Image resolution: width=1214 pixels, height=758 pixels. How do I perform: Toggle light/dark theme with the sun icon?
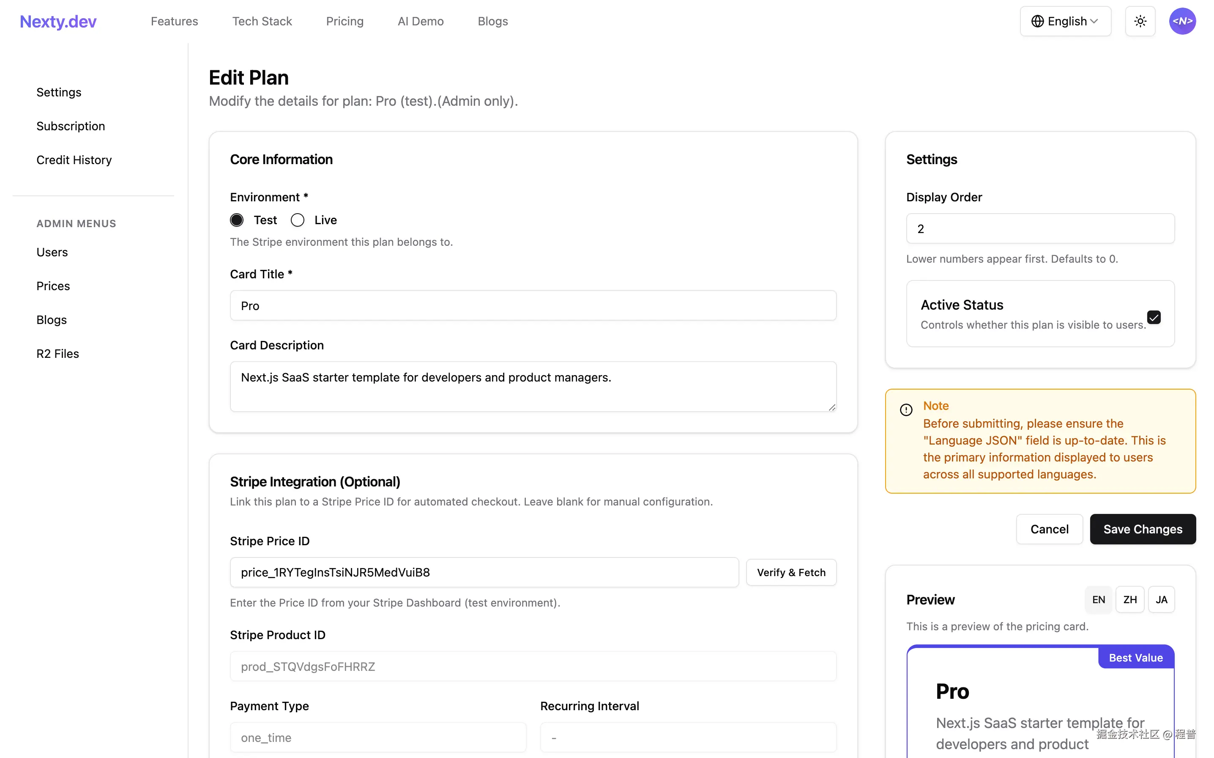[x=1140, y=21]
